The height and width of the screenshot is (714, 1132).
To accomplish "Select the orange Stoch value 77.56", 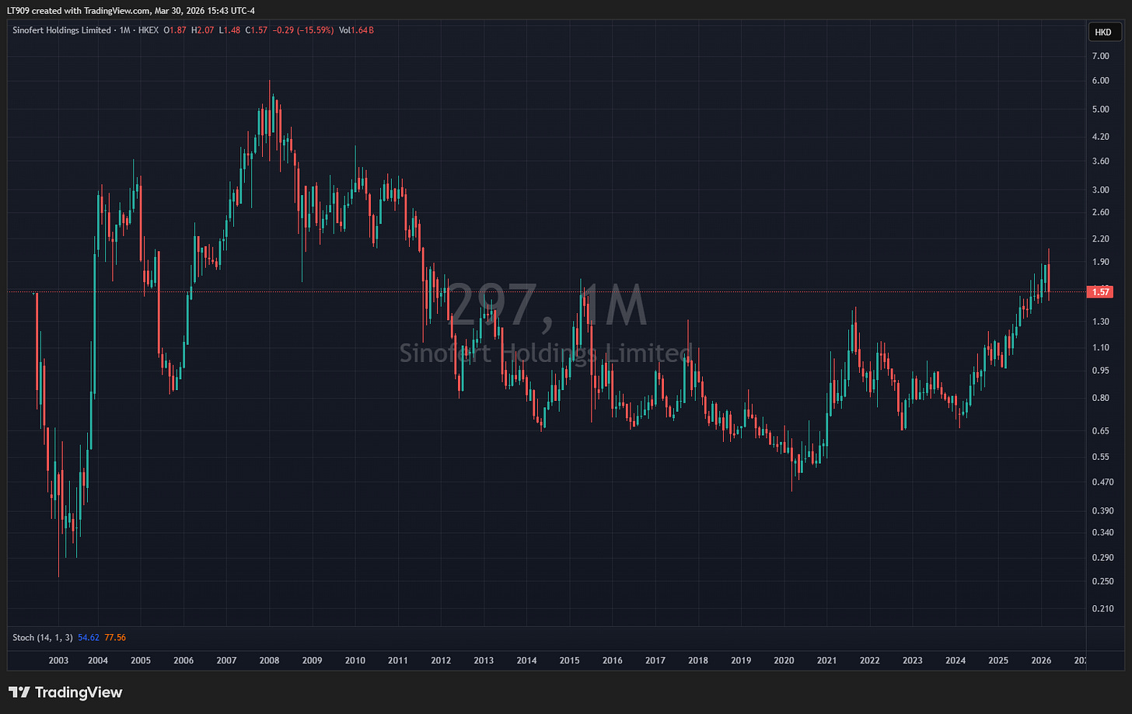I will [115, 638].
